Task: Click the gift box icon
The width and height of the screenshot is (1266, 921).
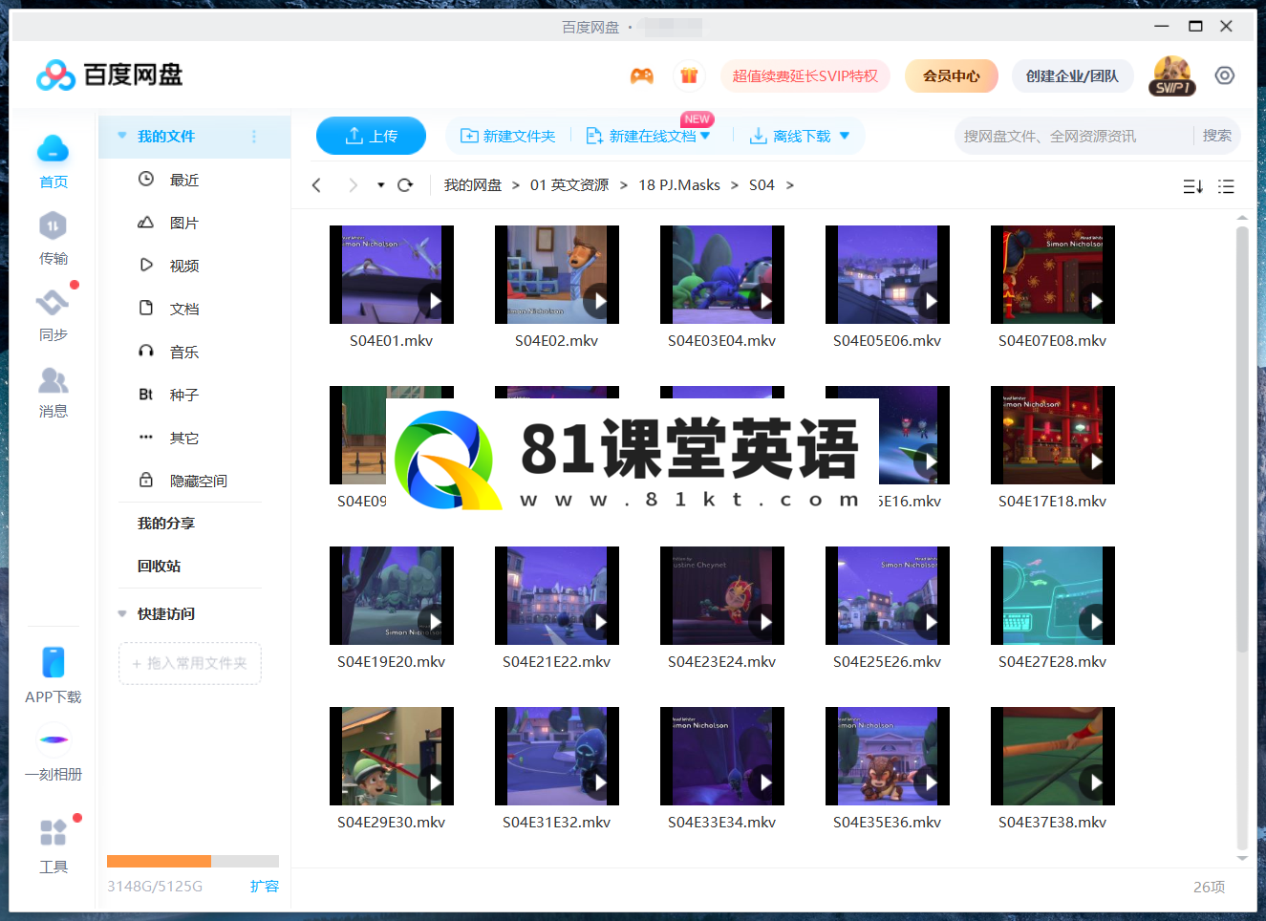Action: click(689, 75)
